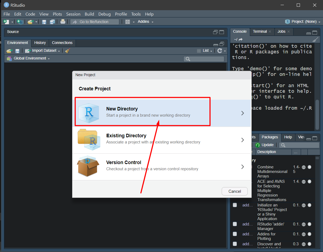Image resolution: width=323 pixels, height=252 pixels.
Task: Open the Debug menu
Action: [x=105, y=14]
